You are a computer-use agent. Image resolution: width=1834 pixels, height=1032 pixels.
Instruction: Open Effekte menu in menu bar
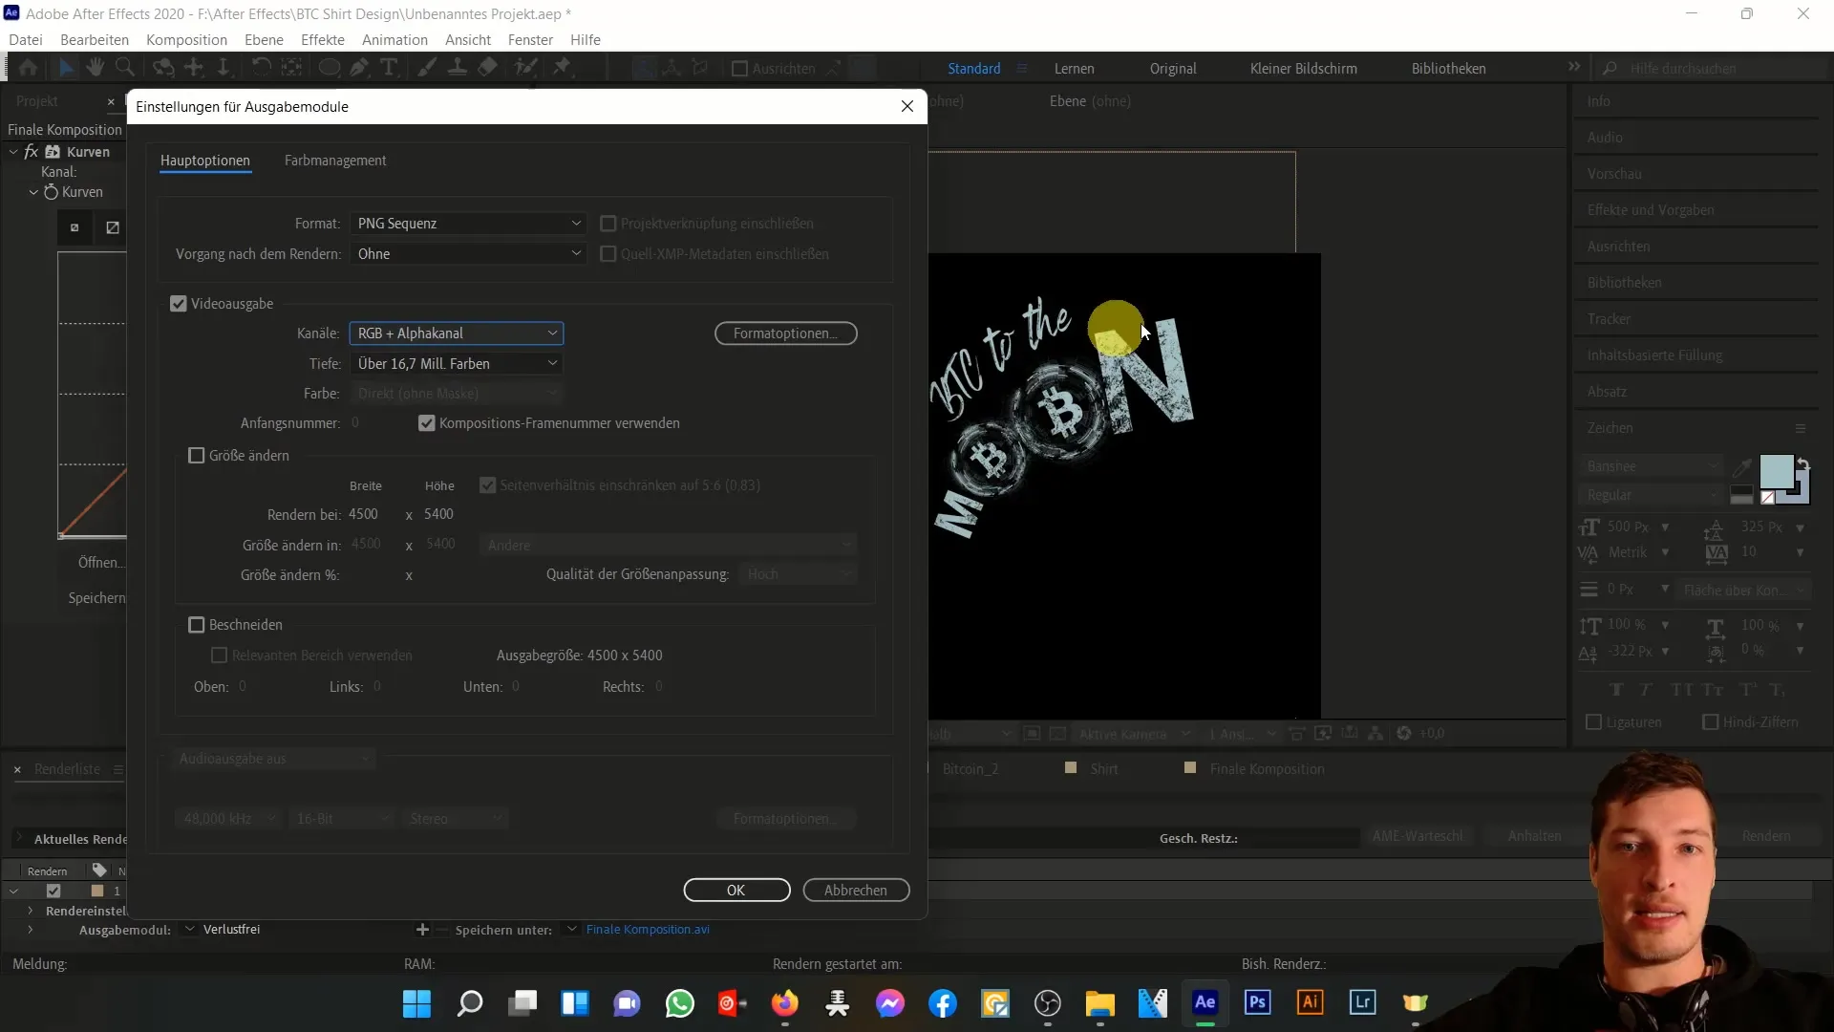pyautogui.click(x=323, y=39)
